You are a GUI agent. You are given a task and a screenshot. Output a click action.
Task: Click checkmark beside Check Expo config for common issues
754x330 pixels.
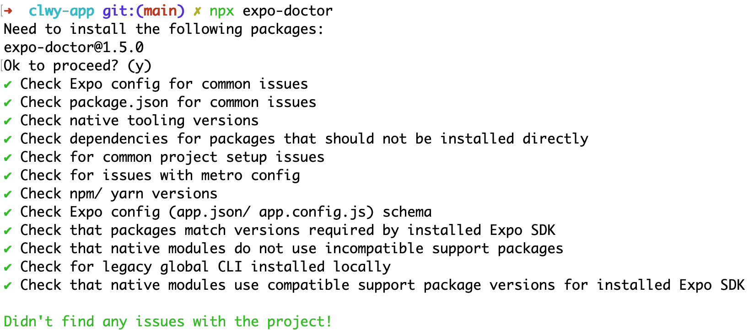click(8, 85)
